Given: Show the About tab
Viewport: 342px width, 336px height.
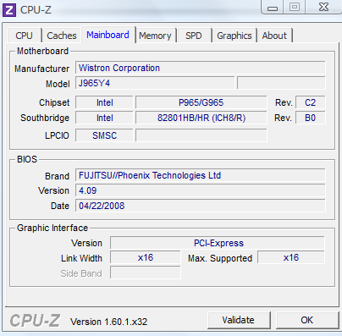Looking at the screenshot, I should [274, 36].
